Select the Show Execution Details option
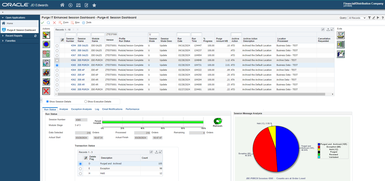 (x=86, y=102)
